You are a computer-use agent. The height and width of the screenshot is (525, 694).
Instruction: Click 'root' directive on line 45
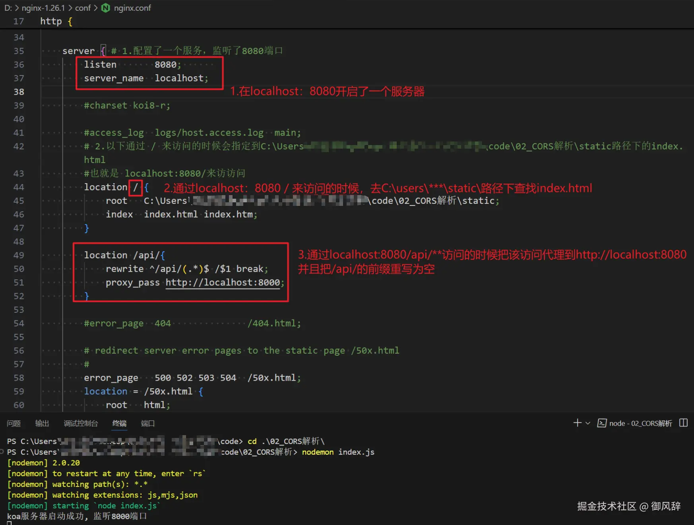116,201
